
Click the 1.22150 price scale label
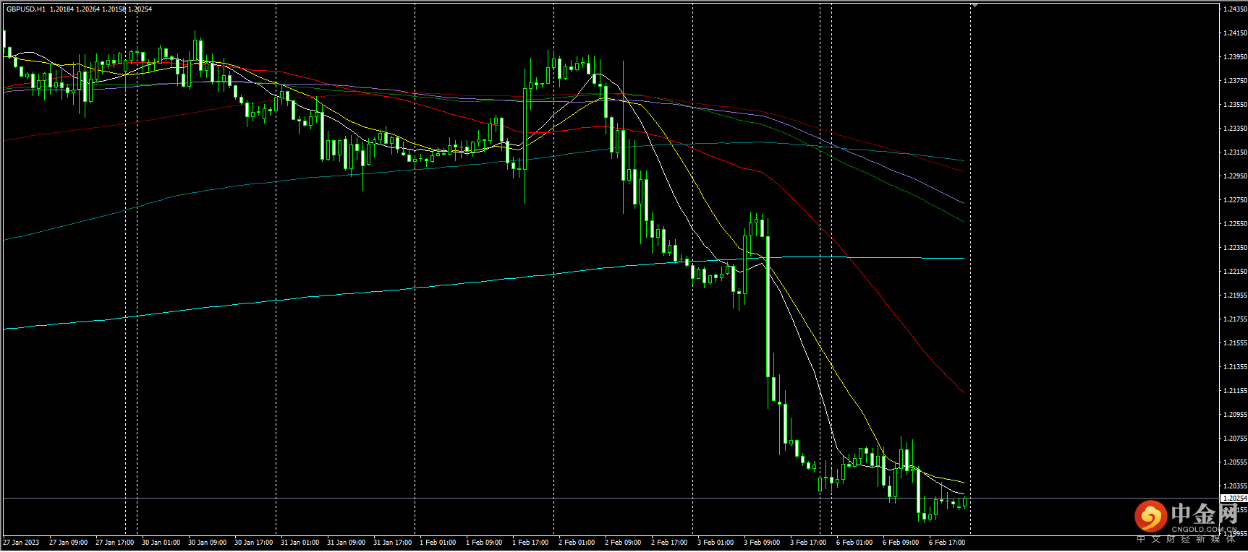click(x=1234, y=272)
